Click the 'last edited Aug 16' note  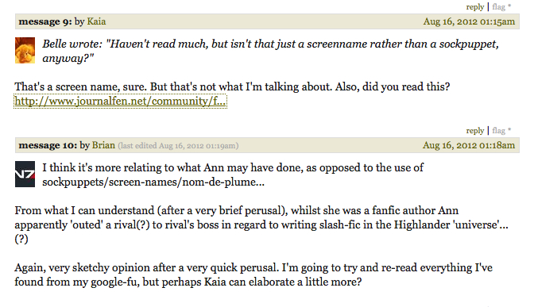178,145
